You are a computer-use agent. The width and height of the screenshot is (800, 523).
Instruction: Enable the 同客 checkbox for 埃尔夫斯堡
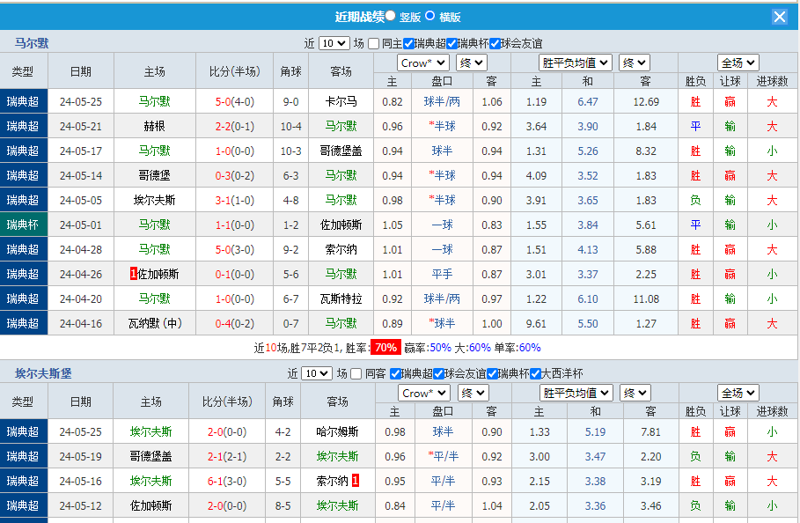click(355, 374)
